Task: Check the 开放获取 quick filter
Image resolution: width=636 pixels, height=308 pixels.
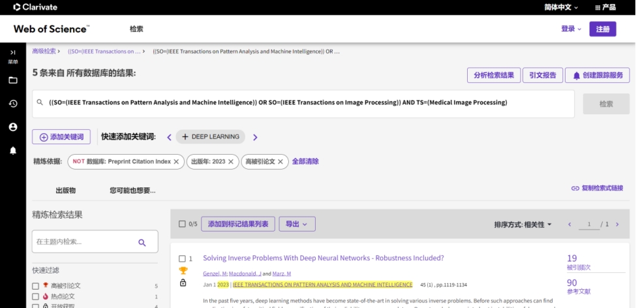Action: pos(36,306)
